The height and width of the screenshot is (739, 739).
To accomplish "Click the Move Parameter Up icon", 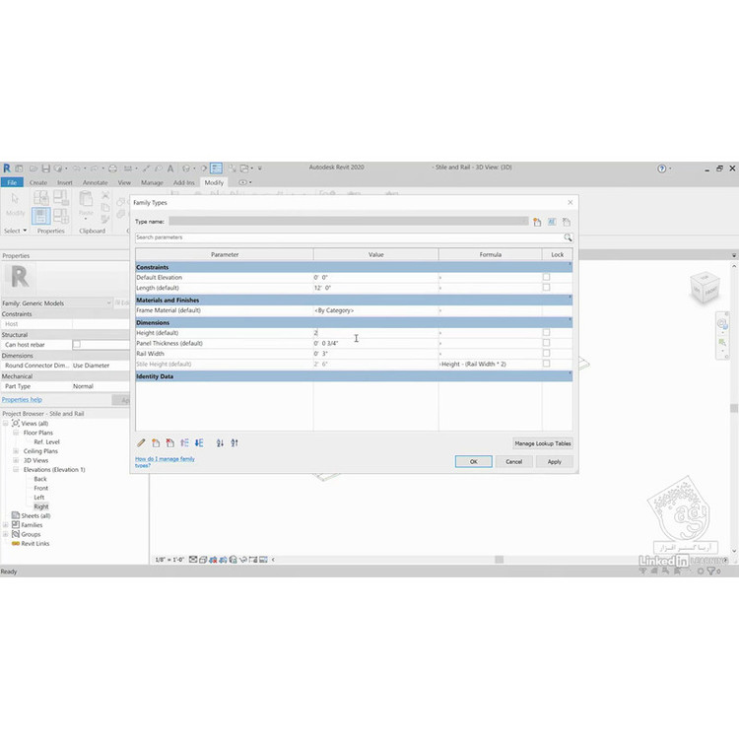I will pyautogui.click(x=184, y=443).
